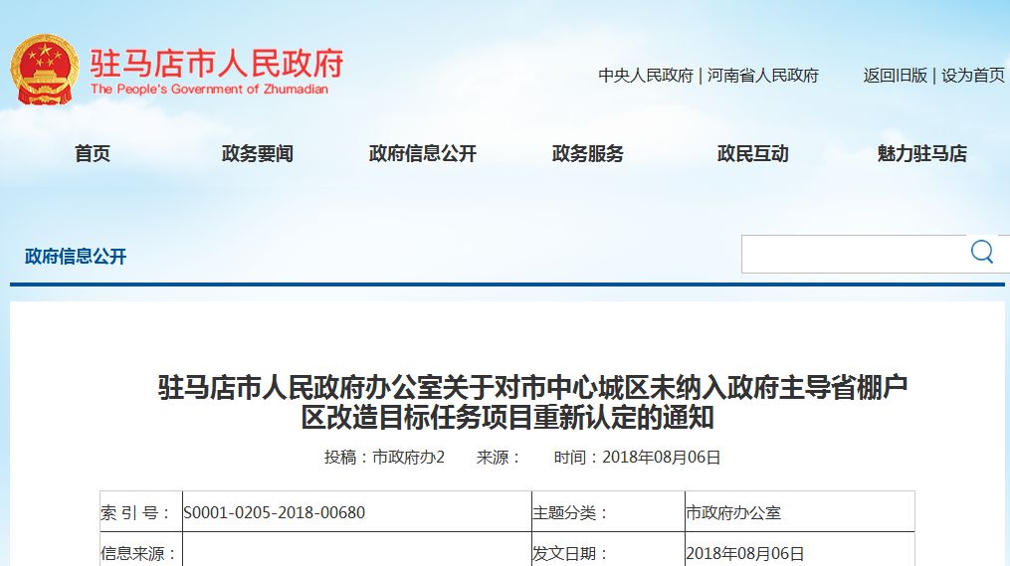Screen dimensions: 1010x566
Task: Focus the search input field
Action: click(854, 254)
